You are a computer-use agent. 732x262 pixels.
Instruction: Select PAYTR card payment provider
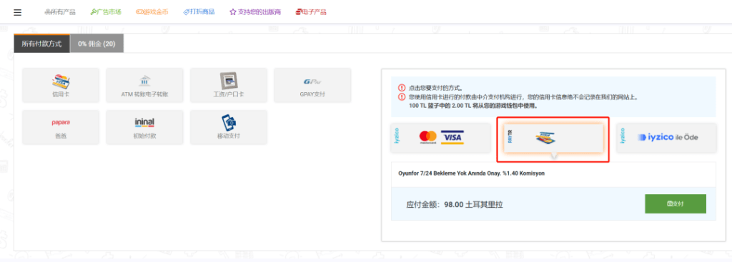pyautogui.click(x=554, y=138)
